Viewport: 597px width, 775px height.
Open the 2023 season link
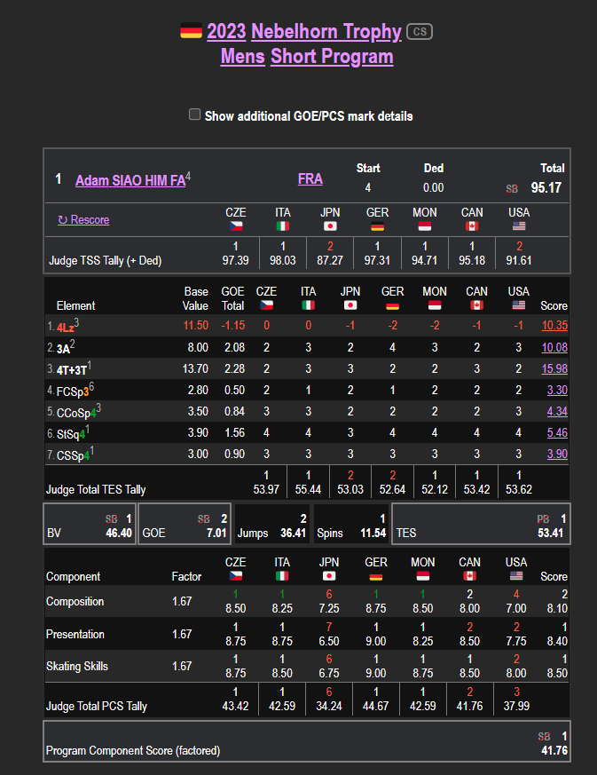click(x=226, y=32)
